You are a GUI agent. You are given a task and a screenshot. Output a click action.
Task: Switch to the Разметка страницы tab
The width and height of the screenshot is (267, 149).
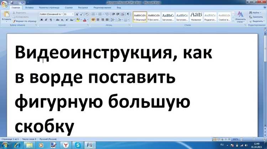pyautogui.click(x=49, y=8)
